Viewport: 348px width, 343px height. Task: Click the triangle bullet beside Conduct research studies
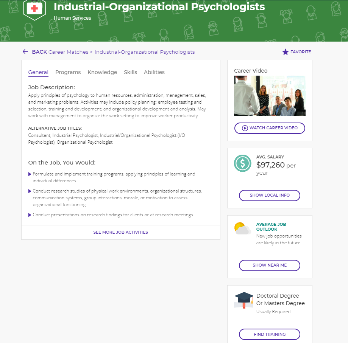point(30,191)
